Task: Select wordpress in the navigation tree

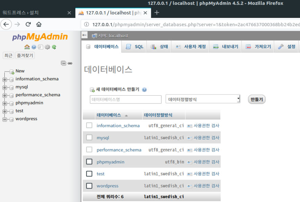Action: point(26,119)
